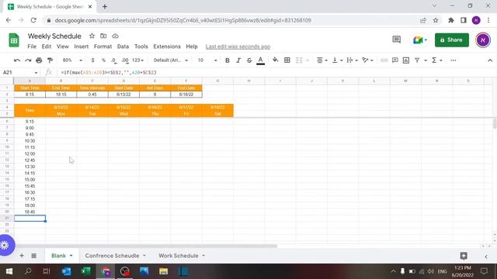Open text rotation options

pyautogui.click(x=367, y=60)
